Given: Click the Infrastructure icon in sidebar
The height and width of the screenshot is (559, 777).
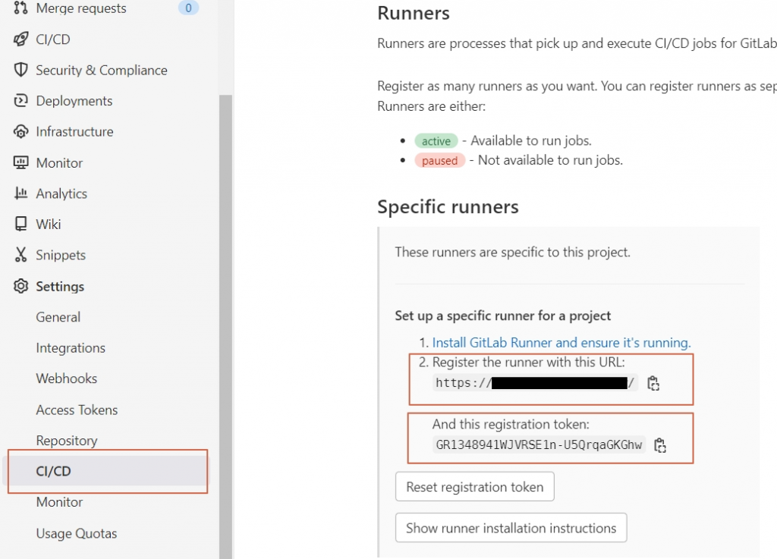Looking at the screenshot, I should (x=20, y=132).
